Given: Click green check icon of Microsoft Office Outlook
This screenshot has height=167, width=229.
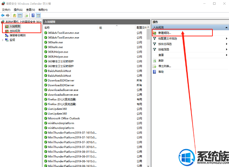Looking at the screenshot, I should 46,118.
